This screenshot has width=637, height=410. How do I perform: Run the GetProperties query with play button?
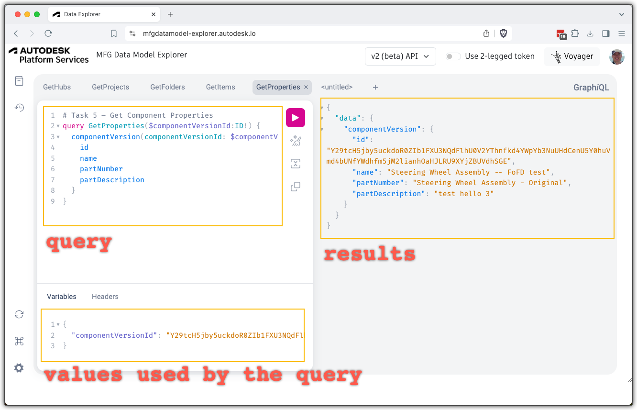coord(296,118)
